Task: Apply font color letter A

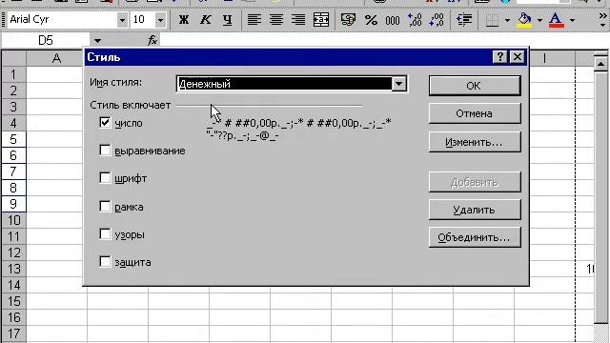Action: coord(557,19)
